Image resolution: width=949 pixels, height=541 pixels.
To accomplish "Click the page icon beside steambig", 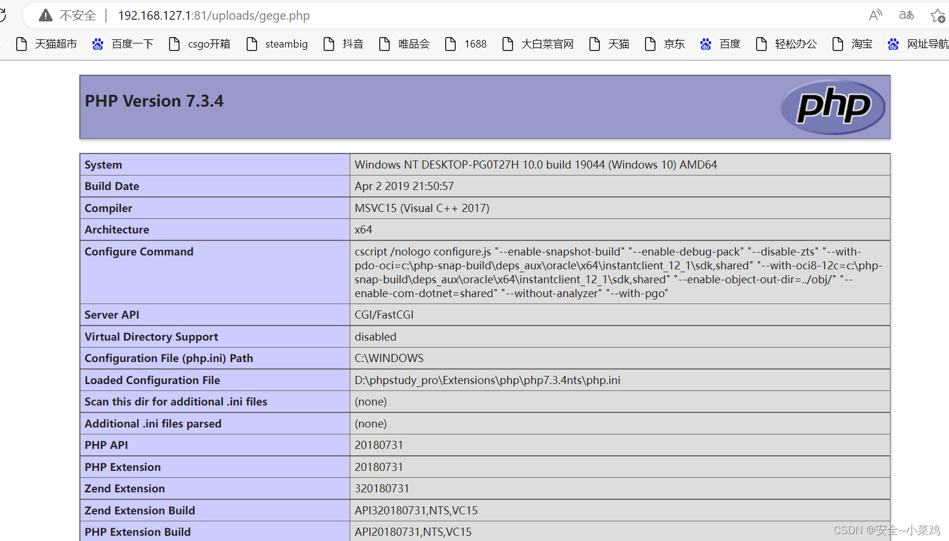I will [252, 44].
